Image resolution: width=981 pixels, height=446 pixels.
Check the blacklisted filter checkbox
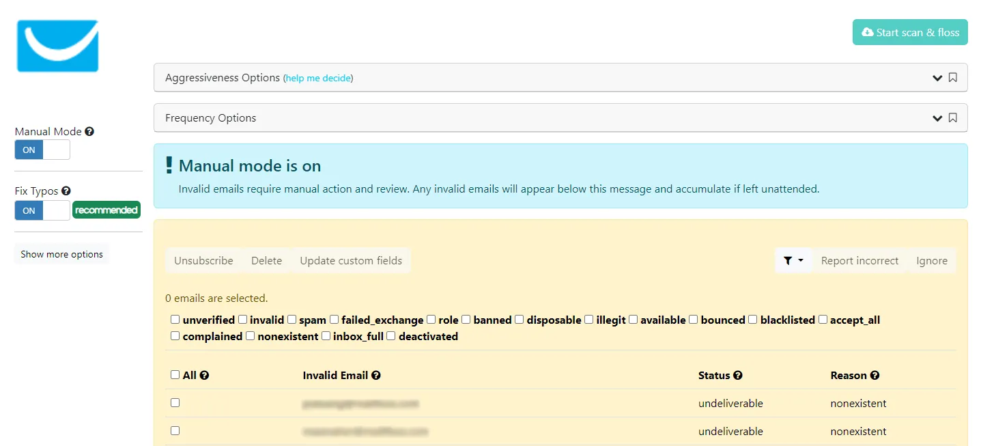(752, 320)
